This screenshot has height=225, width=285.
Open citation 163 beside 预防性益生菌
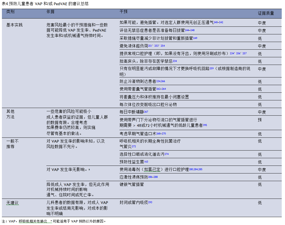[146, 162]
